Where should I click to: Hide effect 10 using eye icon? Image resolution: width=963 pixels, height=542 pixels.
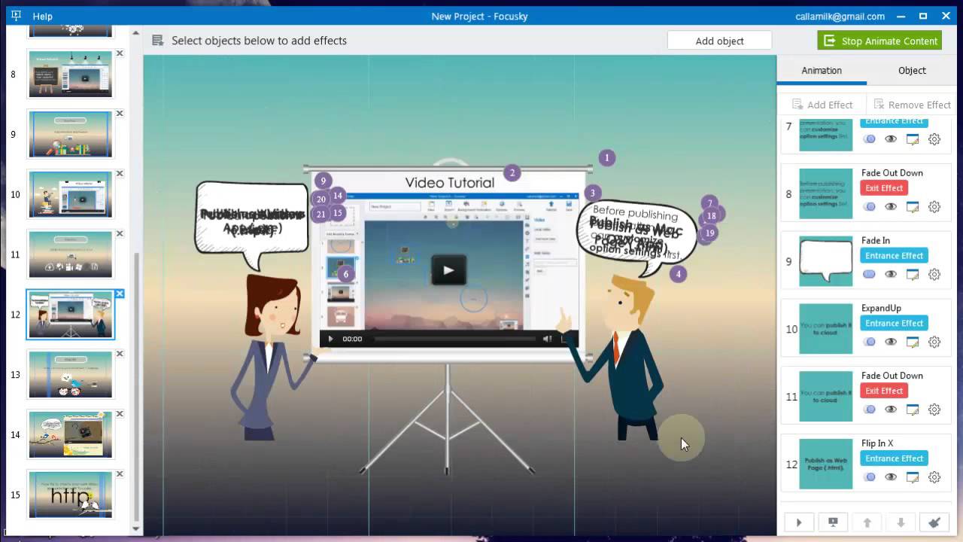[x=891, y=342]
